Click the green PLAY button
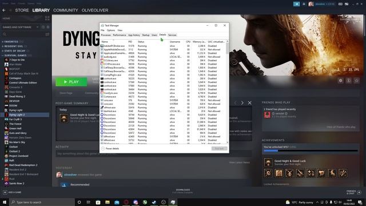Viewport: 366px width, 206px height. pyautogui.click(x=71, y=82)
